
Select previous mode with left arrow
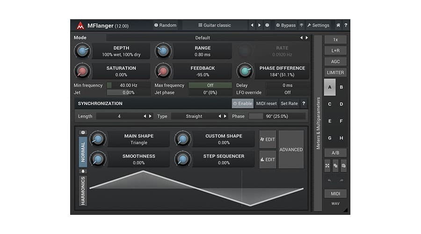[301, 38]
